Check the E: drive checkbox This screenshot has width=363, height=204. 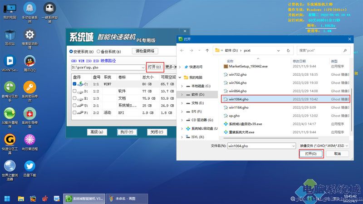(x=74, y=98)
